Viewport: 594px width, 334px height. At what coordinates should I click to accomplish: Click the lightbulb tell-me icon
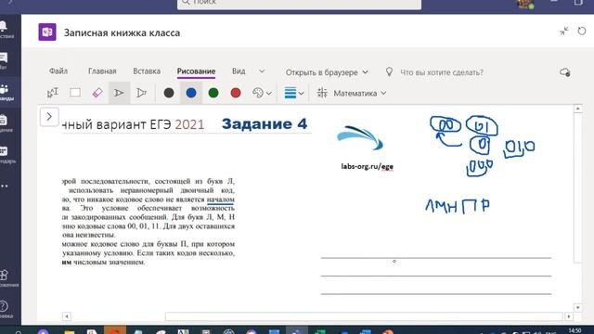[x=389, y=72]
